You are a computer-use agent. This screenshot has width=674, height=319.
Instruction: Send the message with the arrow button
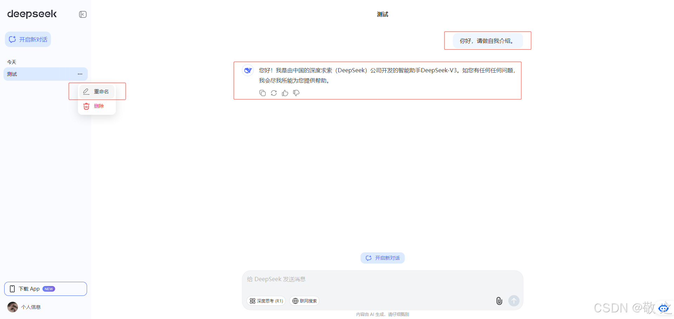point(514,301)
